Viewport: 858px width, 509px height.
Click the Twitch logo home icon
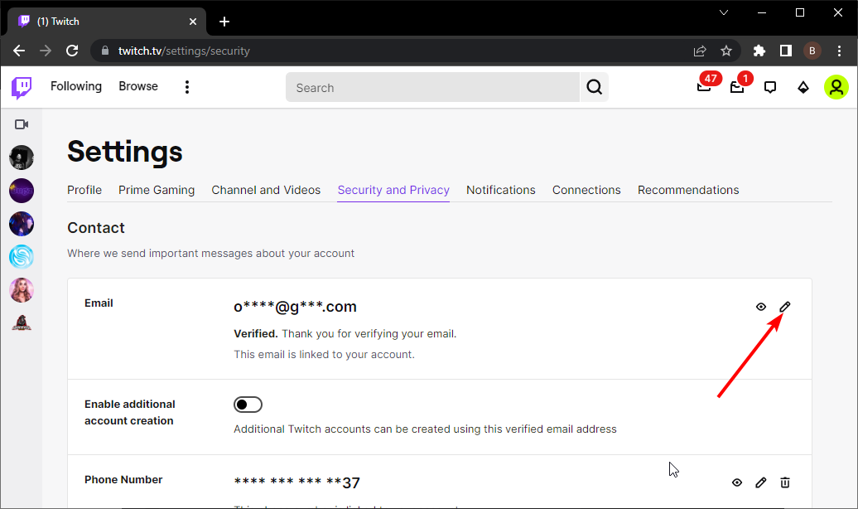point(22,87)
